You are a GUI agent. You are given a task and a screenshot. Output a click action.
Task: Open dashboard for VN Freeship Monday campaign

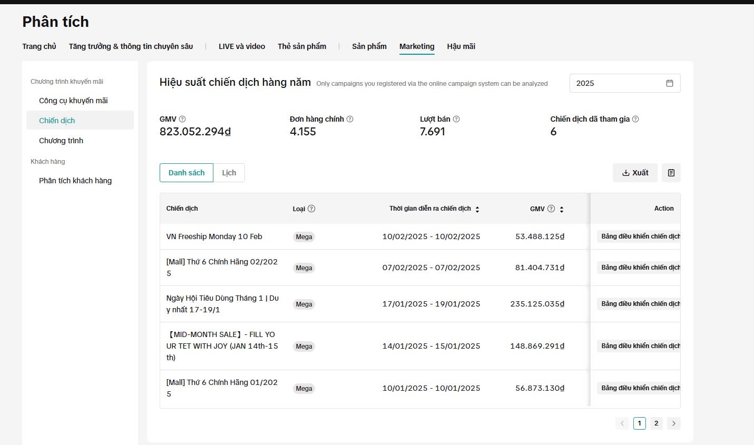(640, 236)
